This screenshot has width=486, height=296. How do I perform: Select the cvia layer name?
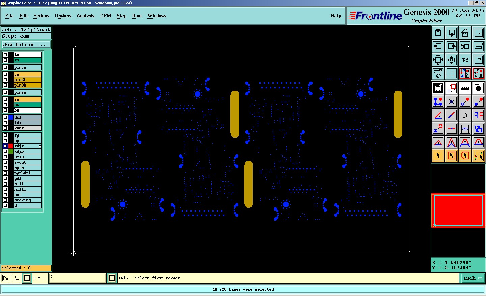click(x=27, y=157)
